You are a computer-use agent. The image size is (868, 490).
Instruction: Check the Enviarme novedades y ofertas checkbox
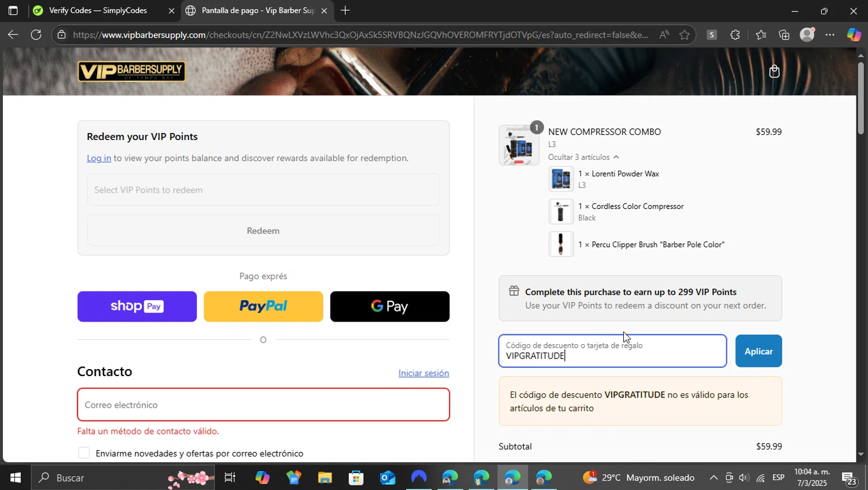click(x=84, y=453)
